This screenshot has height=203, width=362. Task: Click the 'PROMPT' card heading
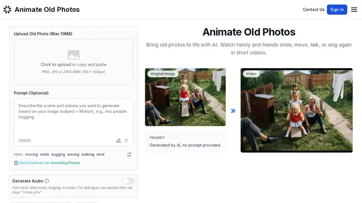tap(157, 138)
